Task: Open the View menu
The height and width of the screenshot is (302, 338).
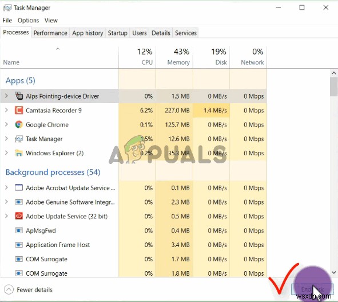Action: (x=51, y=20)
